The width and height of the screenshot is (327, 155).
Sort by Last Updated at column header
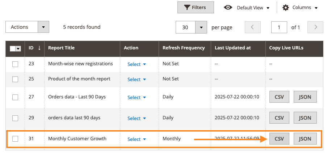[x=238, y=48]
